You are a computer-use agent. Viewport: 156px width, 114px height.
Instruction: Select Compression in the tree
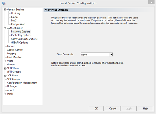tap(18, 24)
